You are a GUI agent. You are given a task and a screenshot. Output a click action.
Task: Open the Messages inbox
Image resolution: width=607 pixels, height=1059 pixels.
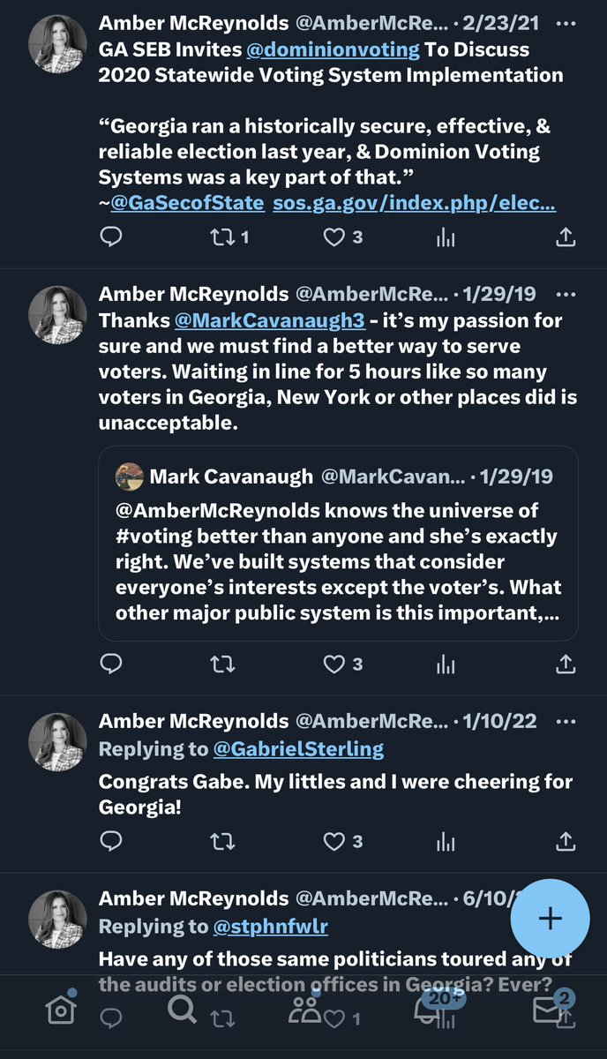click(x=548, y=1010)
